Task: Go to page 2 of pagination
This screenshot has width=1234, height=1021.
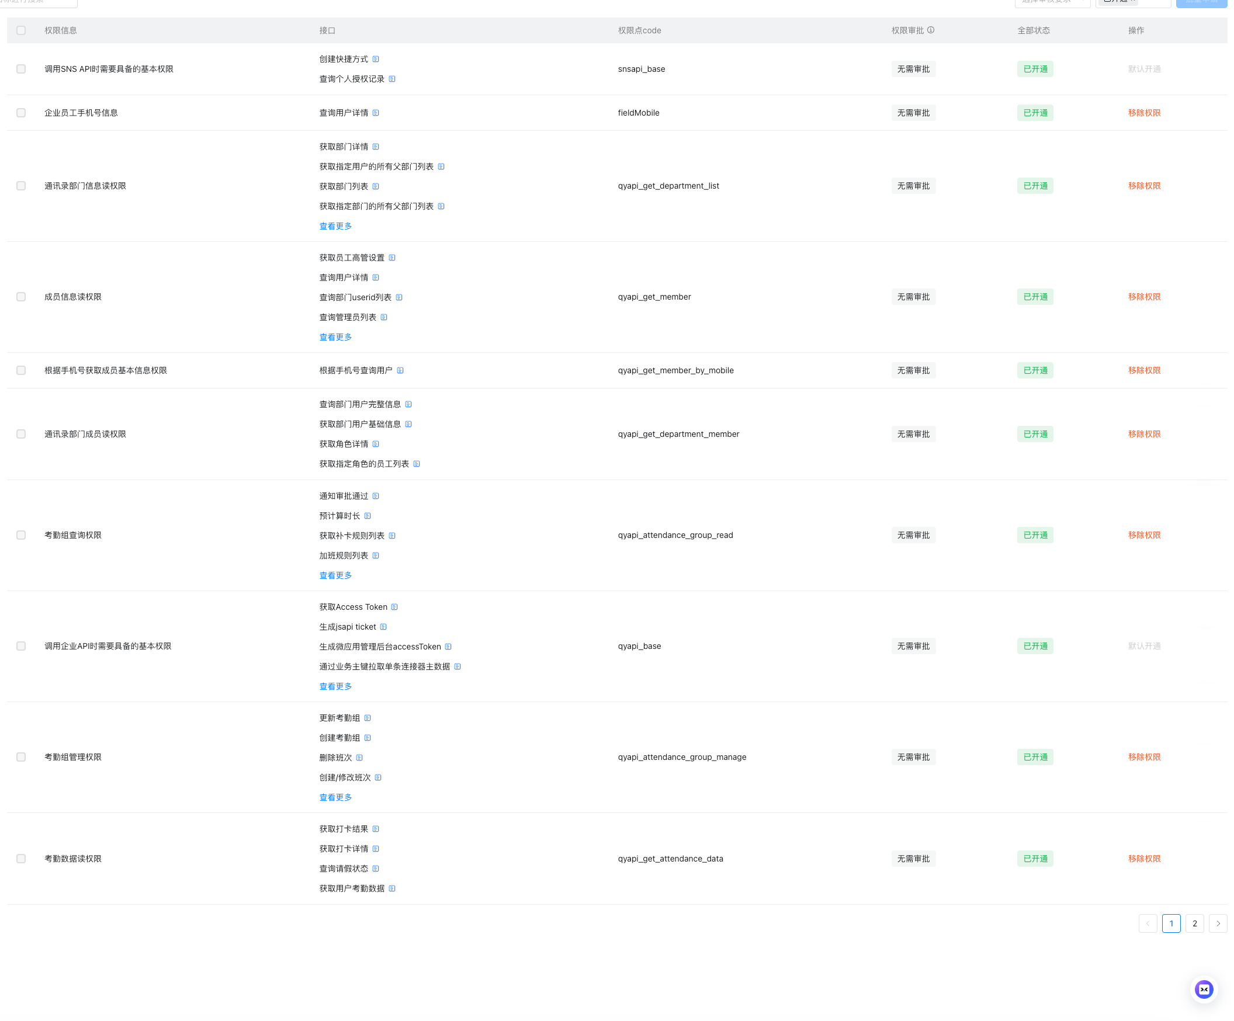Action: click(1195, 924)
